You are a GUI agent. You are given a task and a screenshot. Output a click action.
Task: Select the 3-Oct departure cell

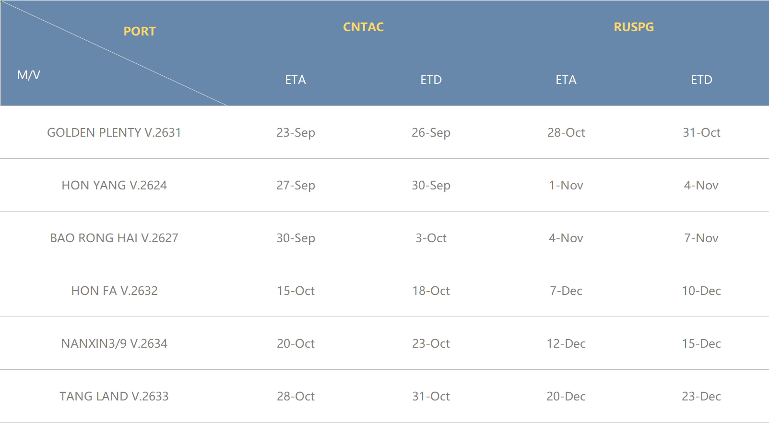[431, 238]
